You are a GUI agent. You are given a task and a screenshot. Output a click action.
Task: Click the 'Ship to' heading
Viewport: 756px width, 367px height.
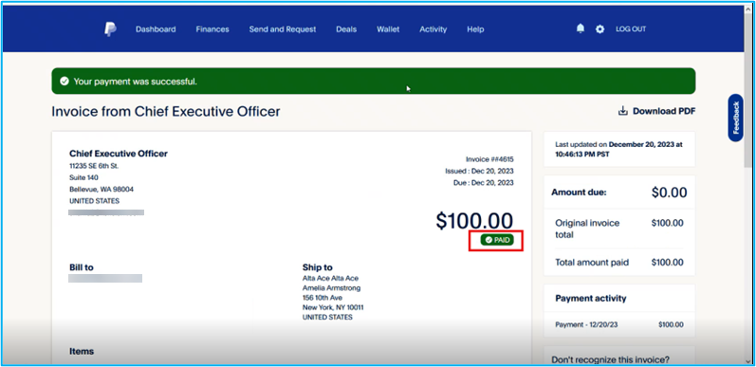[x=317, y=267]
